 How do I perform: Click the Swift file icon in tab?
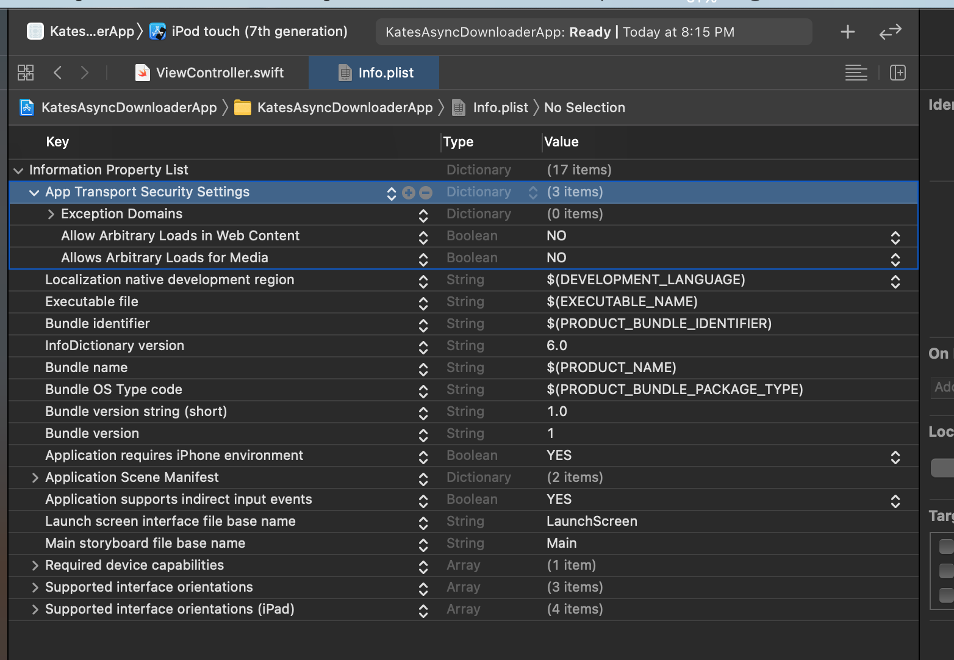tap(143, 73)
